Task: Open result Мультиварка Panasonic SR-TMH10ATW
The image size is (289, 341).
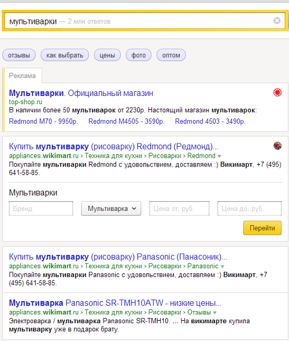Action: [115, 303]
